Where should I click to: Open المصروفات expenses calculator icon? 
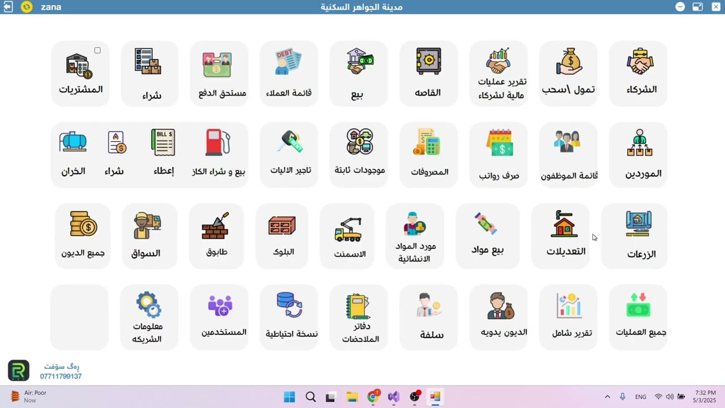tap(427, 142)
